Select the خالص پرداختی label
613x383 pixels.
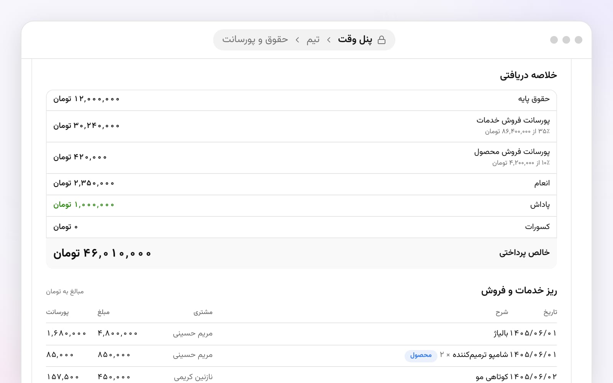click(x=524, y=253)
